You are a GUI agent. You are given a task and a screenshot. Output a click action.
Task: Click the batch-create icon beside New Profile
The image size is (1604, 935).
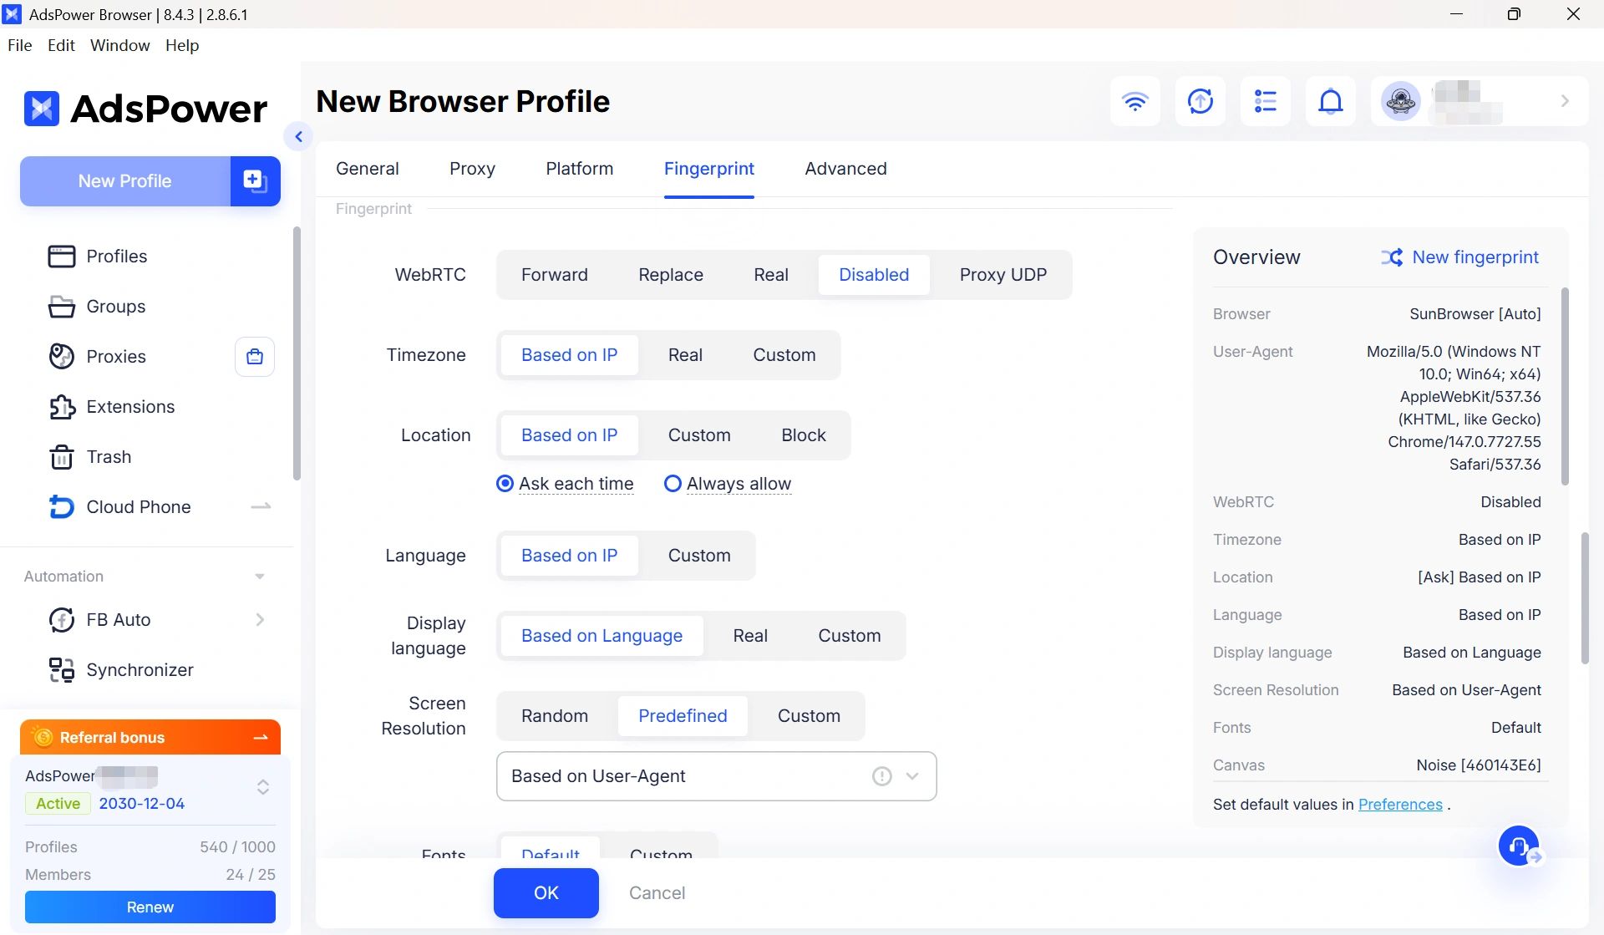(x=255, y=180)
